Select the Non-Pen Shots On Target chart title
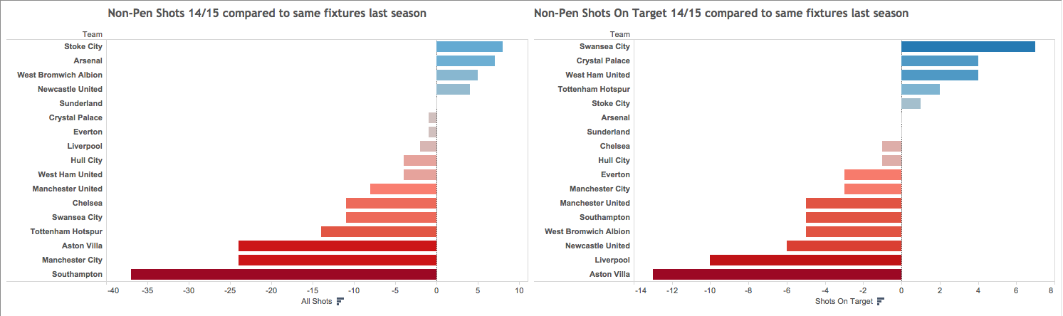This screenshot has height=316, width=1063. (x=721, y=13)
